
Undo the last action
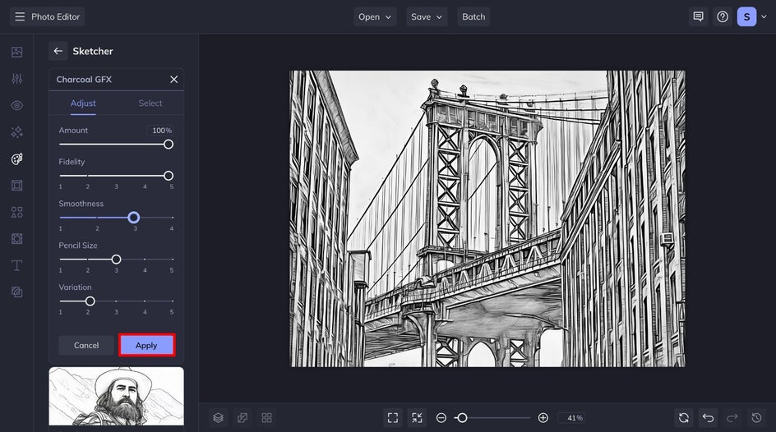coord(709,418)
